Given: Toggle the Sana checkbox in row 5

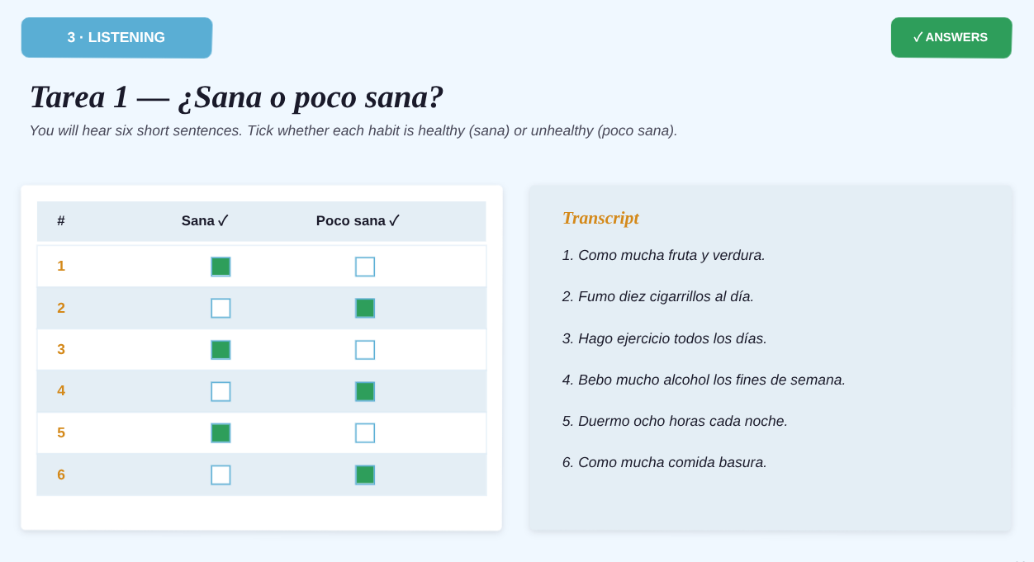Looking at the screenshot, I should click(221, 433).
